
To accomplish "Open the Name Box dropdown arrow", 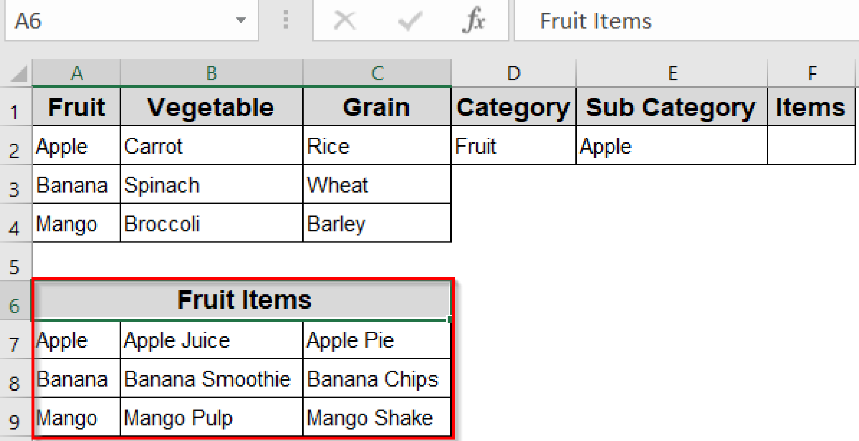I will (241, 20).
